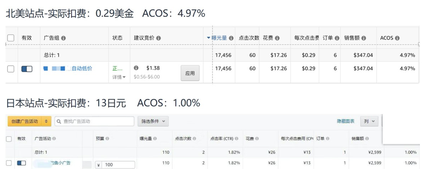This screenshot has width=423, height=169.
Task: Toggle the 有效 switch for 钓鱼小广告 campaign
Action: coord(21,163)
